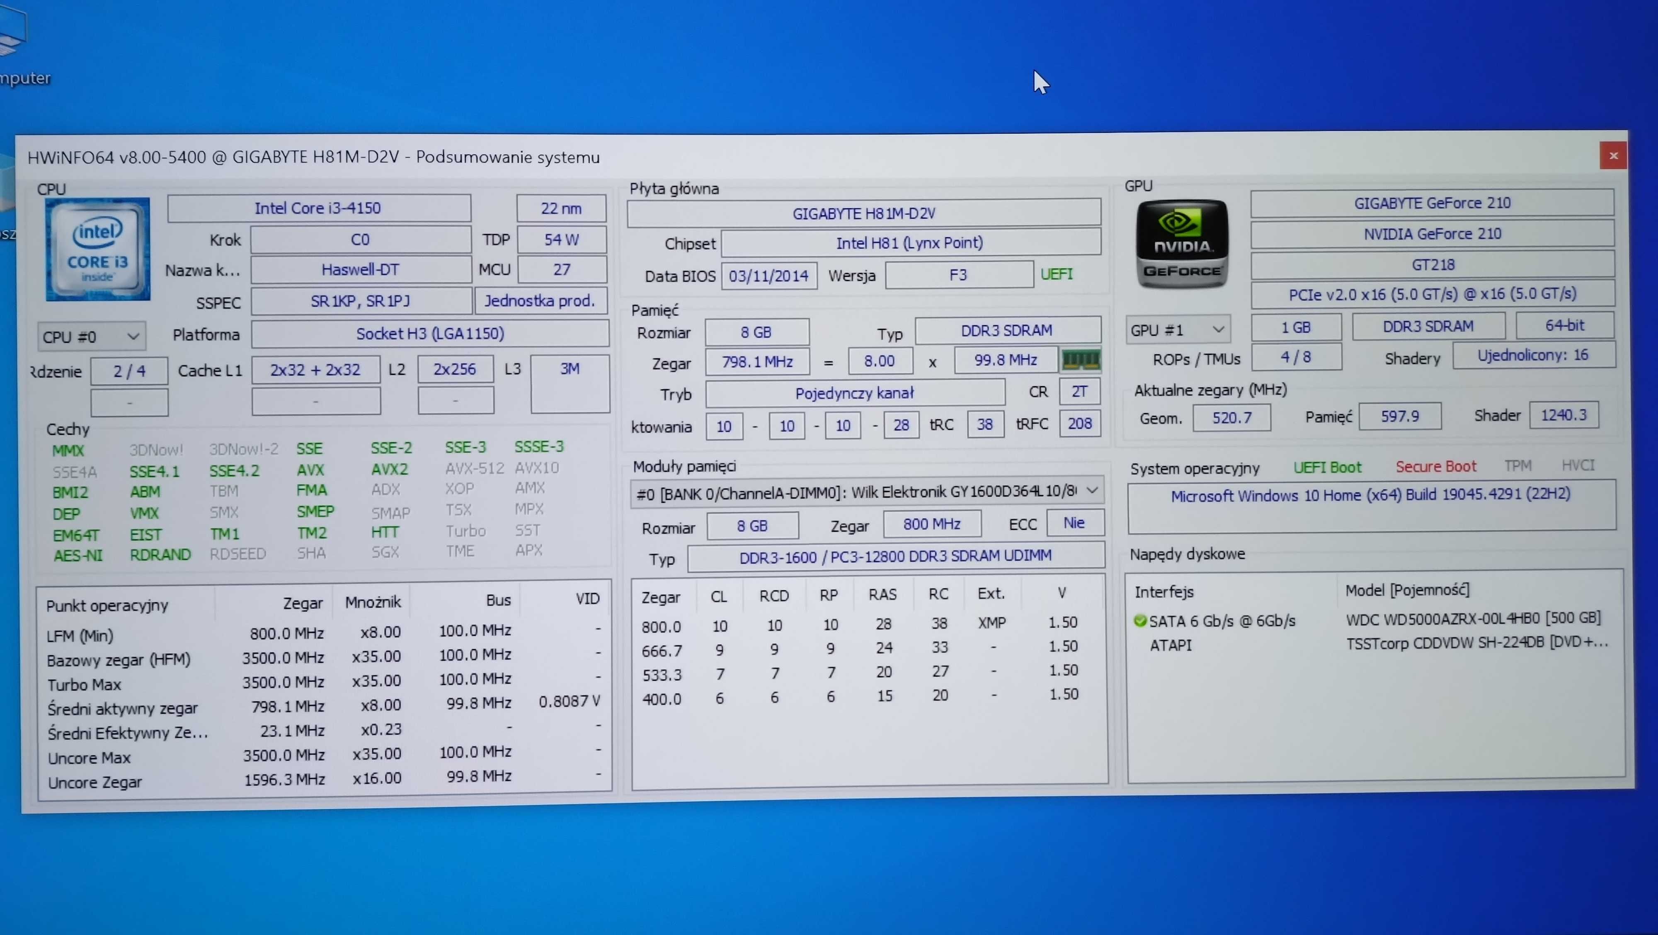
Task: Click the GIGABYTE GeForce 210 field
Action: [x=1432, y=203]
